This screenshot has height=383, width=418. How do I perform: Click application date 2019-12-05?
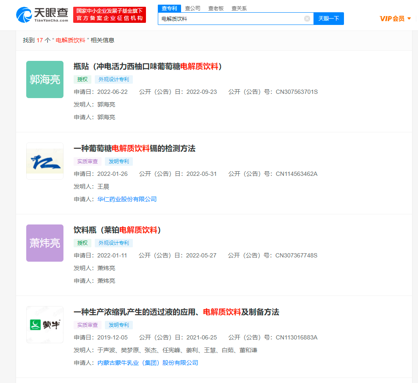(x=113, y=337)
